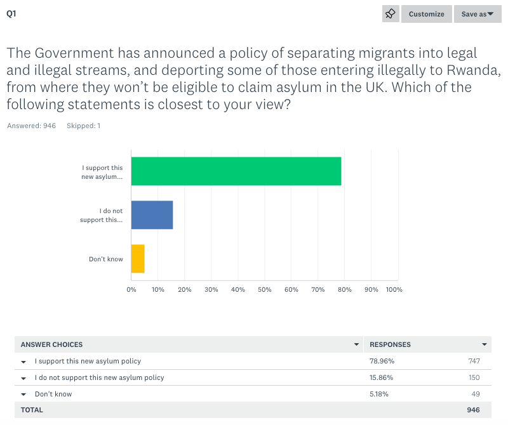Open the Answer Choices column sort arrow

point(356,344)
